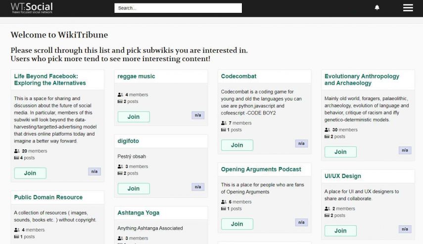Click posts icon on UI/UX Design card
Screen dimensions: 423x244
[327, 215]
